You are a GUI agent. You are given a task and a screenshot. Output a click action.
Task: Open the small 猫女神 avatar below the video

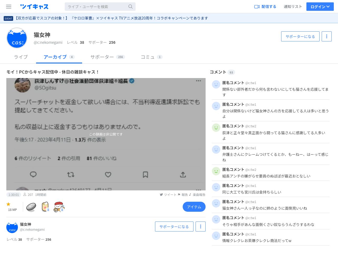12,227
